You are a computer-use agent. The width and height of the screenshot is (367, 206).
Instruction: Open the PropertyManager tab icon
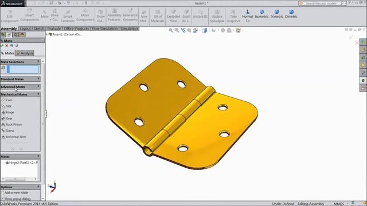pyautogui.click(x=9, y=35)
